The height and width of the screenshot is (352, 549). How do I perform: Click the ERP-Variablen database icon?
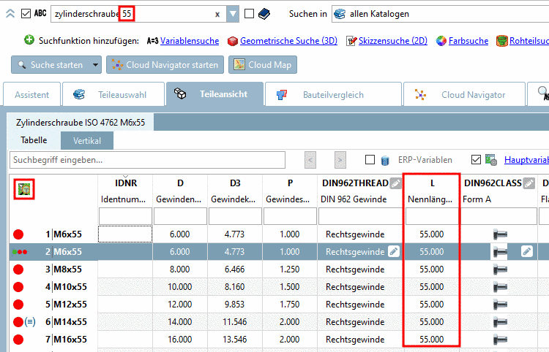click(x=385, y=160)
